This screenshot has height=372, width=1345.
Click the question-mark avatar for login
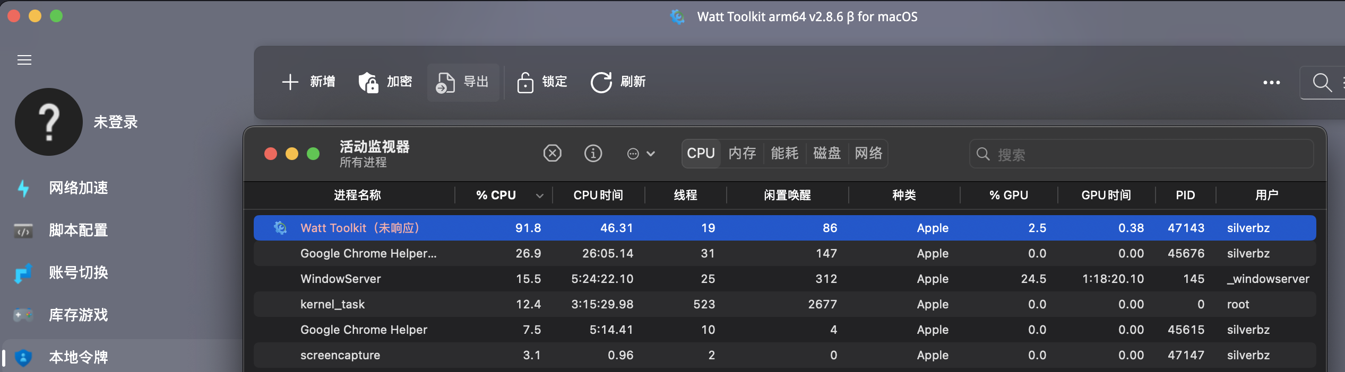pos(49,122)
